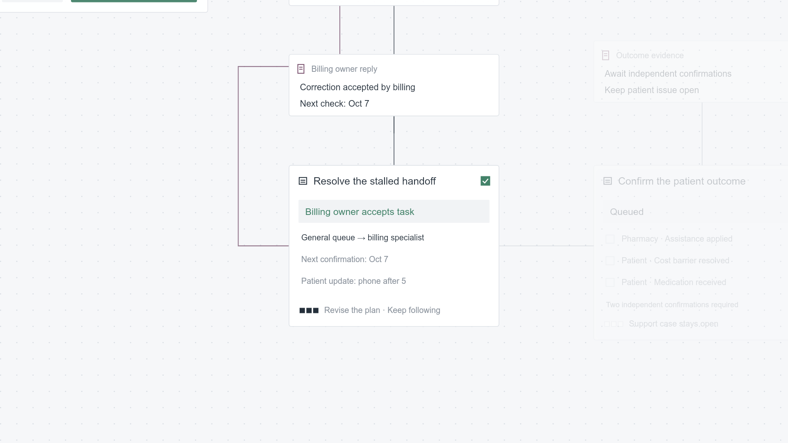Click Two independent confirmations required note

click(672, 305)
